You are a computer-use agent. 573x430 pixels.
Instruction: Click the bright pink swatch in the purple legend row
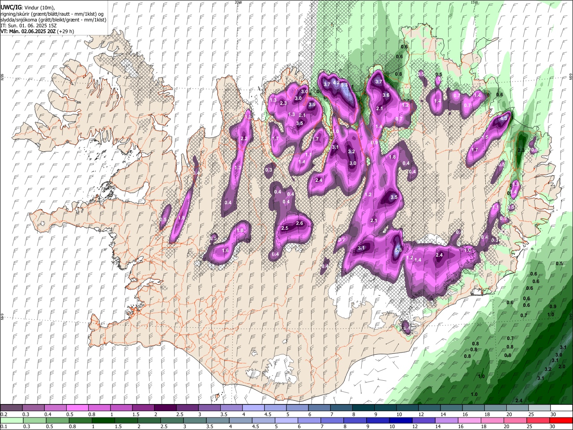pos(77,408)
